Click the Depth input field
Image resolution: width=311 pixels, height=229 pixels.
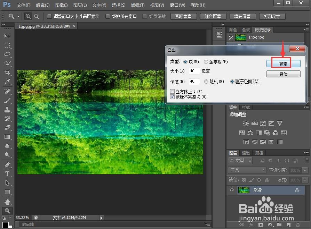point(194,81)
